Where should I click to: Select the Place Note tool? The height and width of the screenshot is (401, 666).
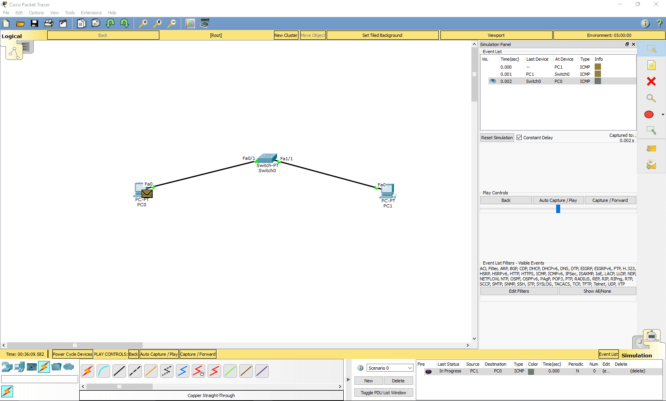pos(652,65)
